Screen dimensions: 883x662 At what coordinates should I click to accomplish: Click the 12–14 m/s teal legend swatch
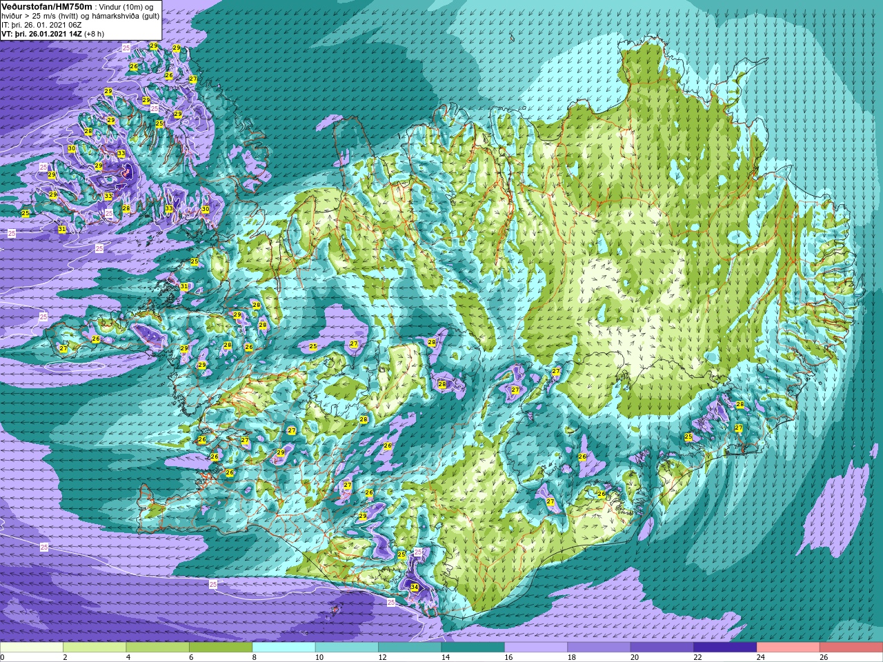[410, 648]
